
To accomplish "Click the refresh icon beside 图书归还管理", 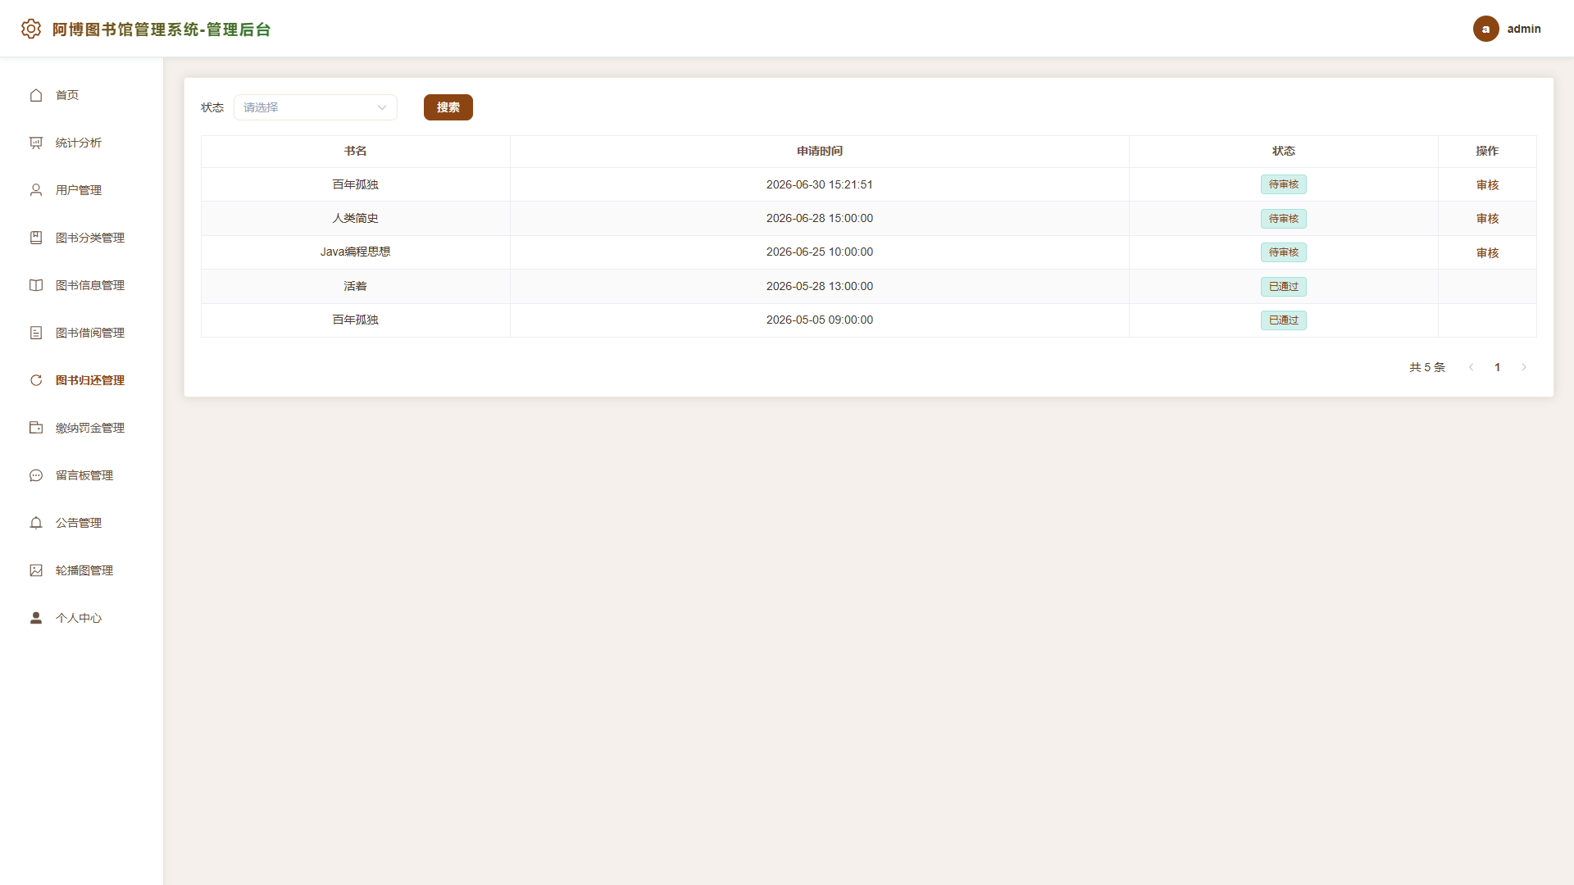I will click(36, 380).
